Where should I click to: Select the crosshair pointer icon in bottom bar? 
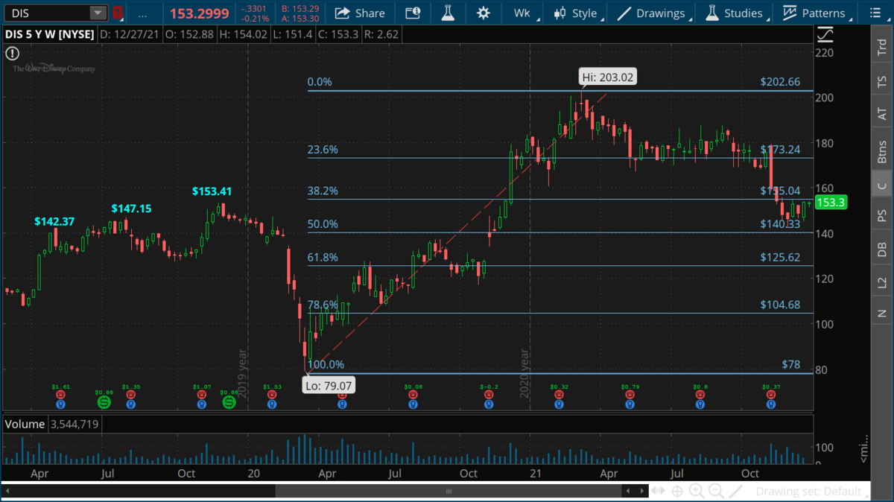pyautogui.click(x=677, y=492)
